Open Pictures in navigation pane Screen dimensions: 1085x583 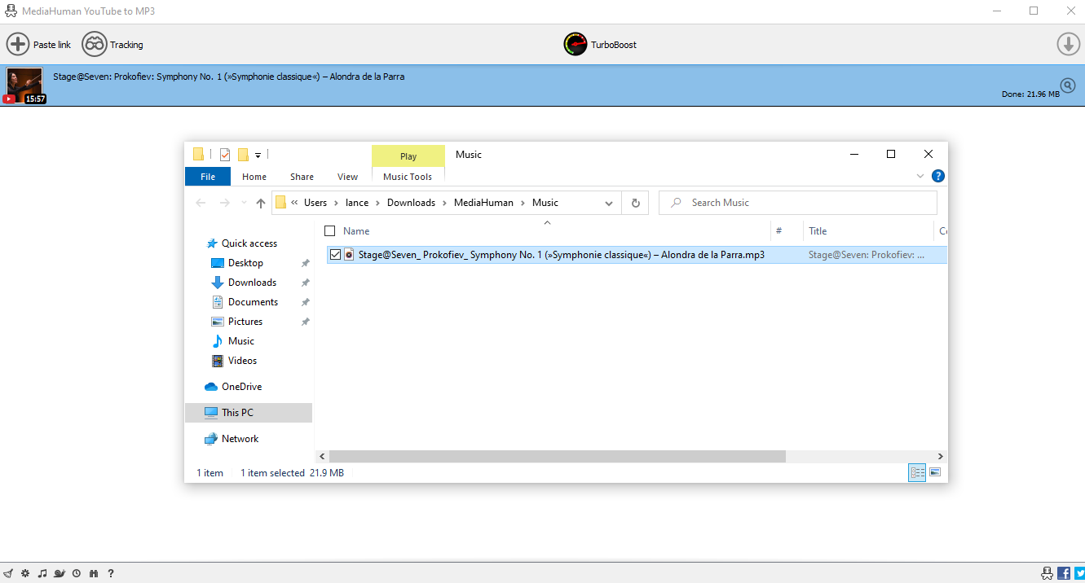245,322
